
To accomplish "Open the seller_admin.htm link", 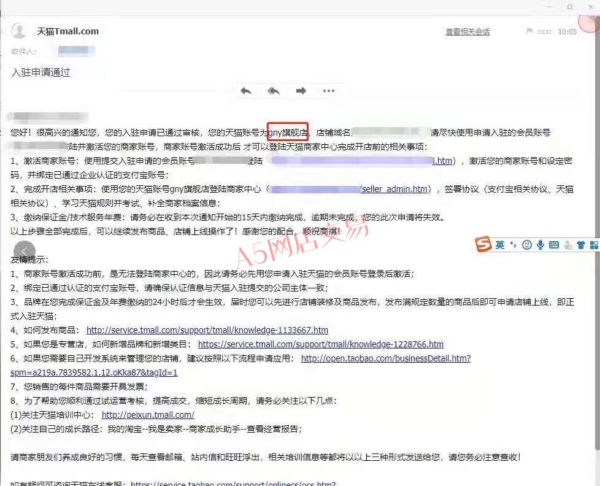I will 394,189.
